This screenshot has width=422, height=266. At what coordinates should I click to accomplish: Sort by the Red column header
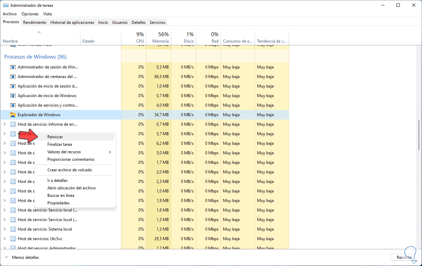(208, 38)
